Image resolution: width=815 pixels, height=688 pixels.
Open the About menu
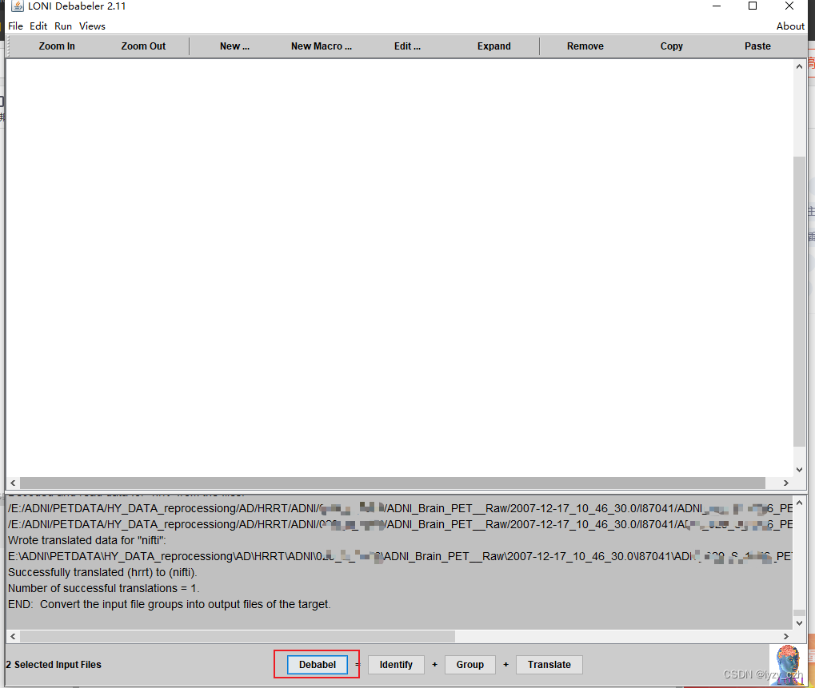790,26
